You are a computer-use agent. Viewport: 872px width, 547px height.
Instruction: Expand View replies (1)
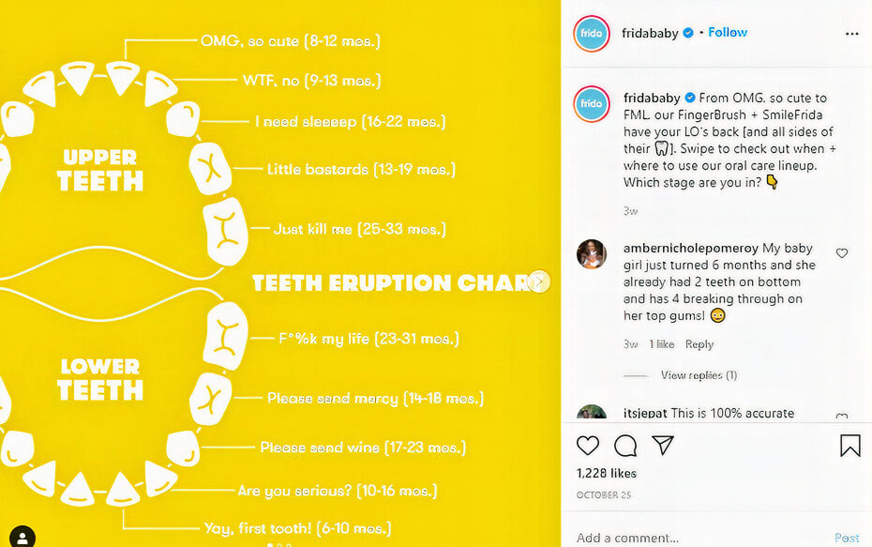pos(699,375)
